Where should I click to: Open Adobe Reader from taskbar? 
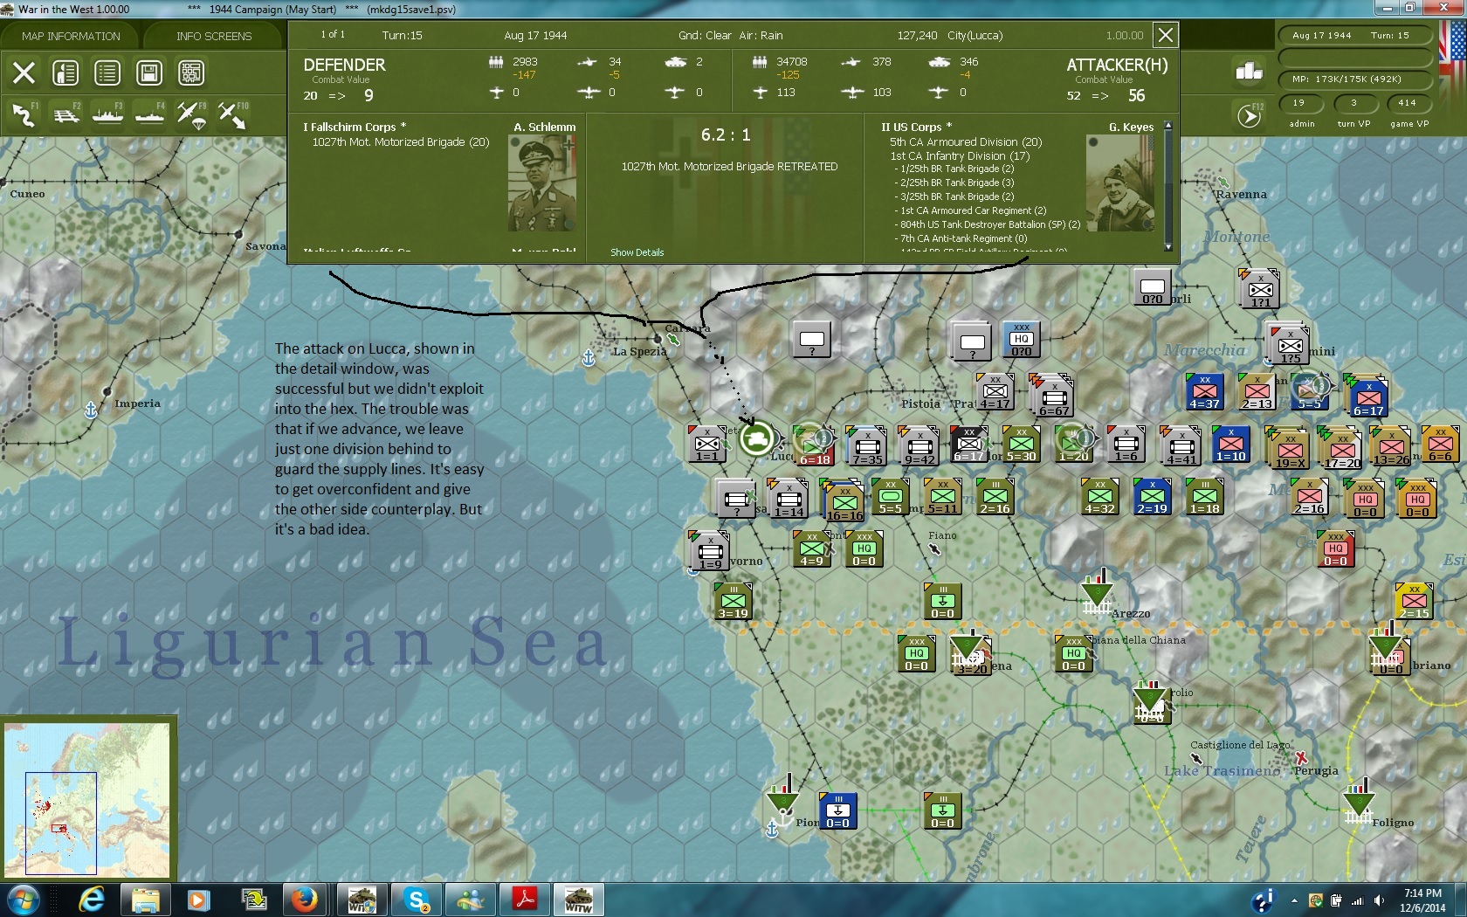click(x=523, y=900)
